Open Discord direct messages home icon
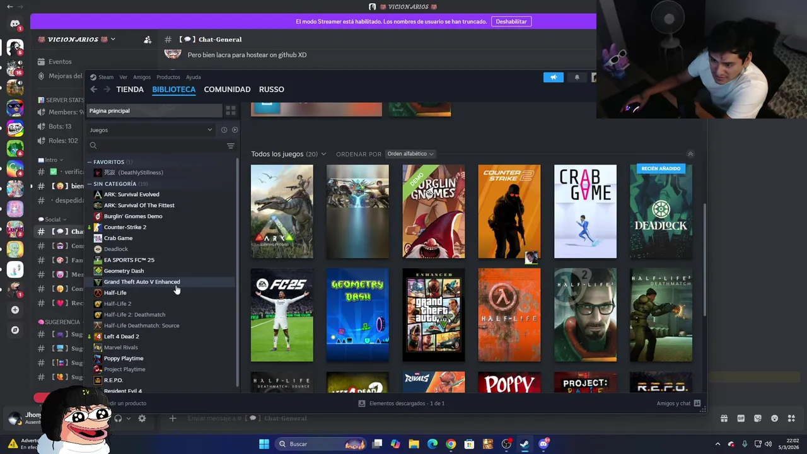Image resolution: width=807 pixels, height=454 pixels. [15, 24]
